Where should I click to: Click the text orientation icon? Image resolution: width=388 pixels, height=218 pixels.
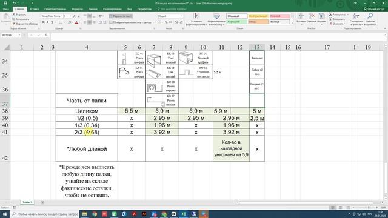point(100,16)
